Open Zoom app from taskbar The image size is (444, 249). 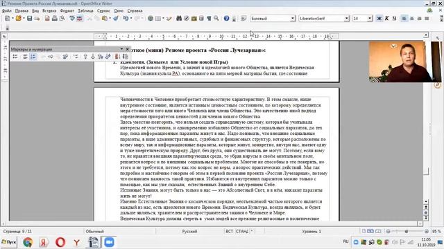[x=109, y=242]
